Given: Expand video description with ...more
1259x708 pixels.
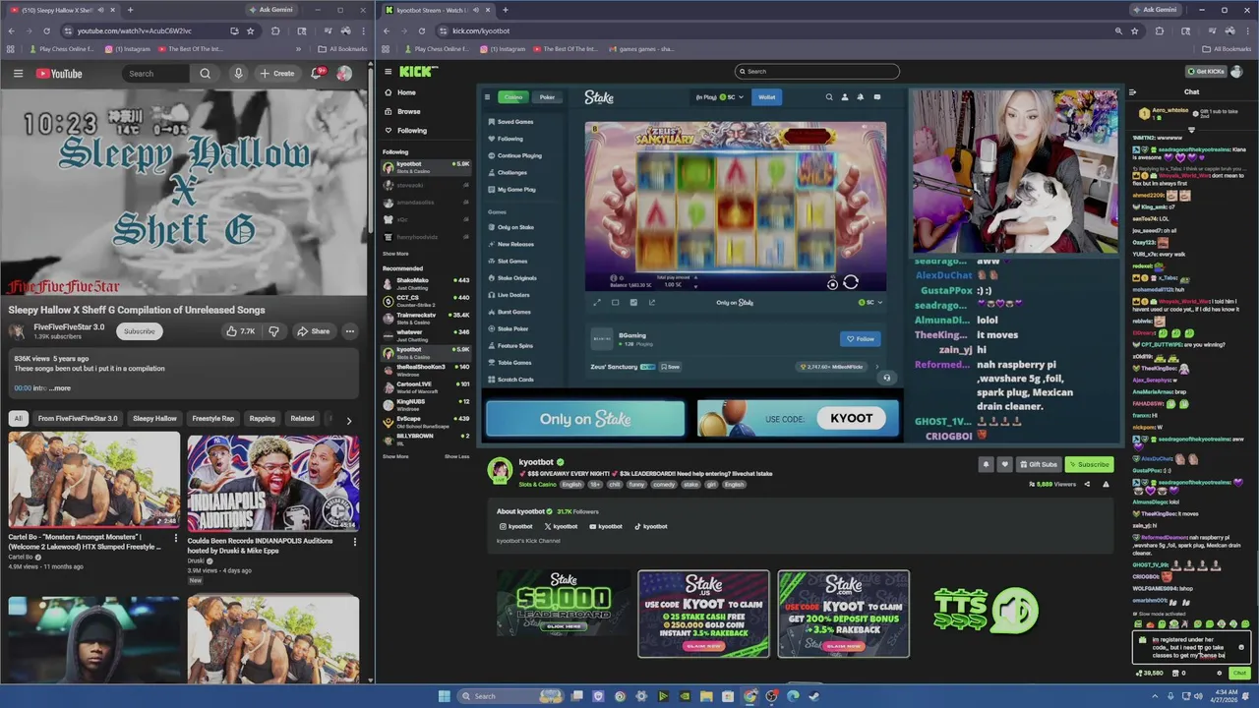Looking at the screenshot, I should (60, 388).
